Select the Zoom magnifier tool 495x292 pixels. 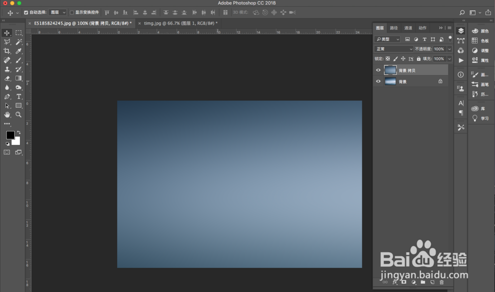click(x=19, y=115)
